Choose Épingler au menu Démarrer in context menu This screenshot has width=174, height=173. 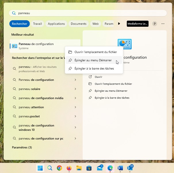tap(94, 60)
